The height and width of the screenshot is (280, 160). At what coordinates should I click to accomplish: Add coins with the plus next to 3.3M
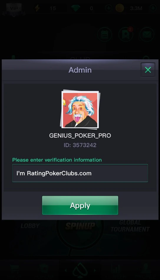(153, 8)
